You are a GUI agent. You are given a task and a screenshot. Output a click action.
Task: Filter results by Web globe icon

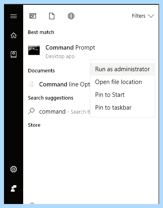(x=71, y=16)
